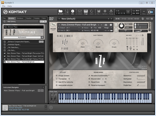The height and width of the screenshot is (116, 156).
Task: Open Distance Compensated Signals folder
Action: pyautogui.click(x=18, y=42)
